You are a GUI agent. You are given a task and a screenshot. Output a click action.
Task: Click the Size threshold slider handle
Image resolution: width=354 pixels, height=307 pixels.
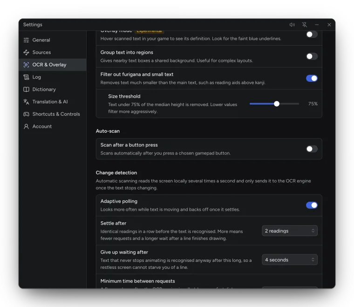click(x=277, y=104)
